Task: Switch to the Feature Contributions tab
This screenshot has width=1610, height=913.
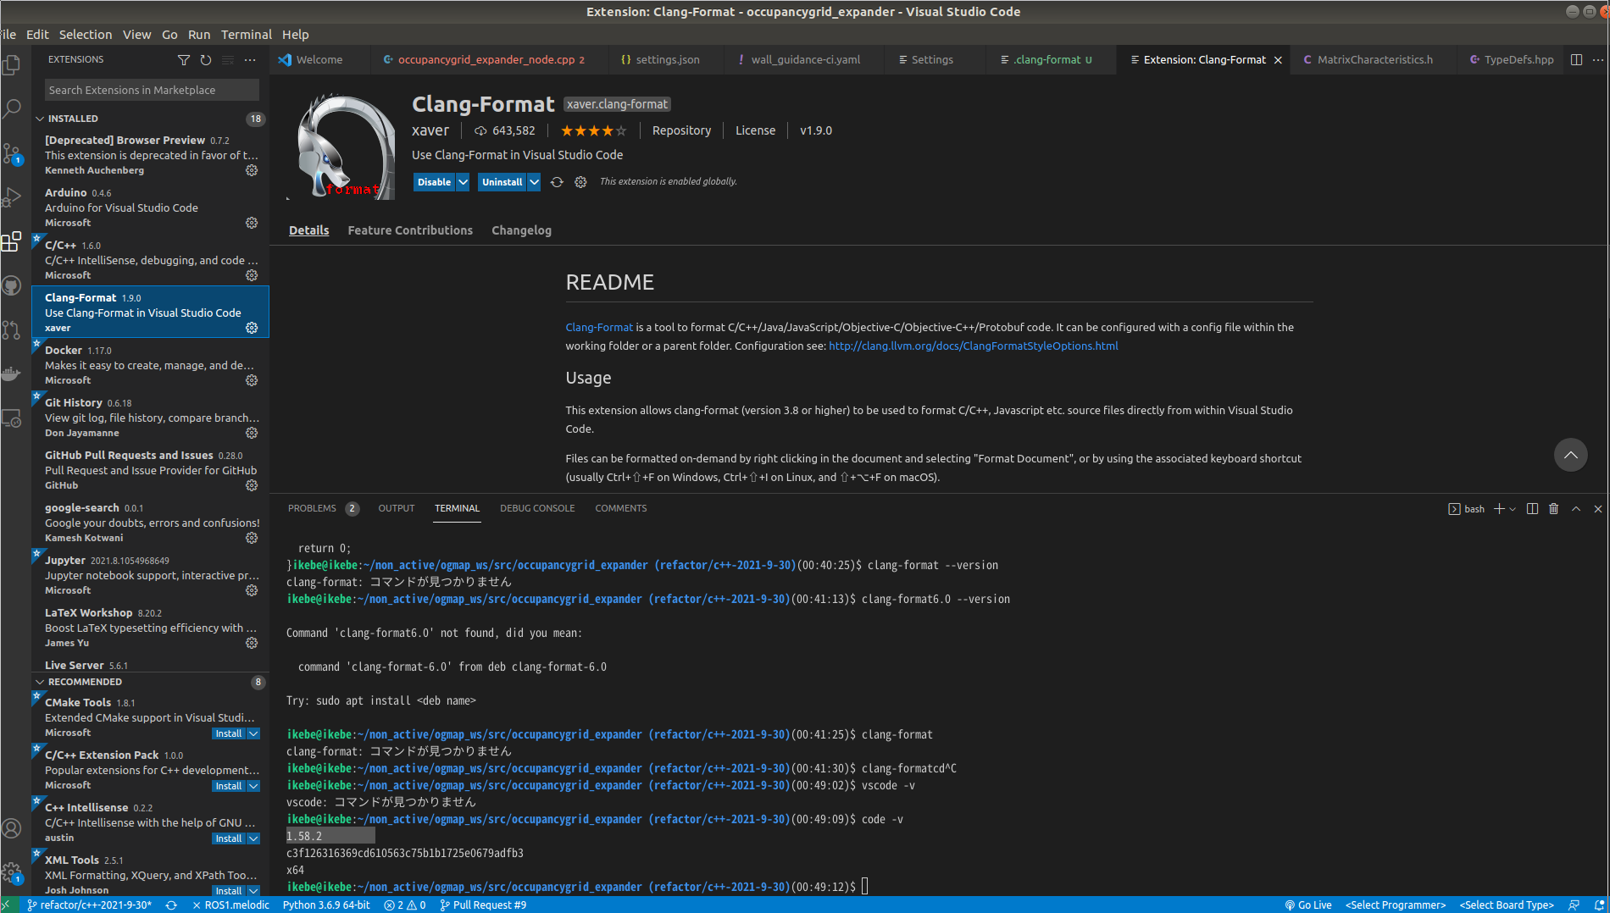Action: (x=410, y=230)
